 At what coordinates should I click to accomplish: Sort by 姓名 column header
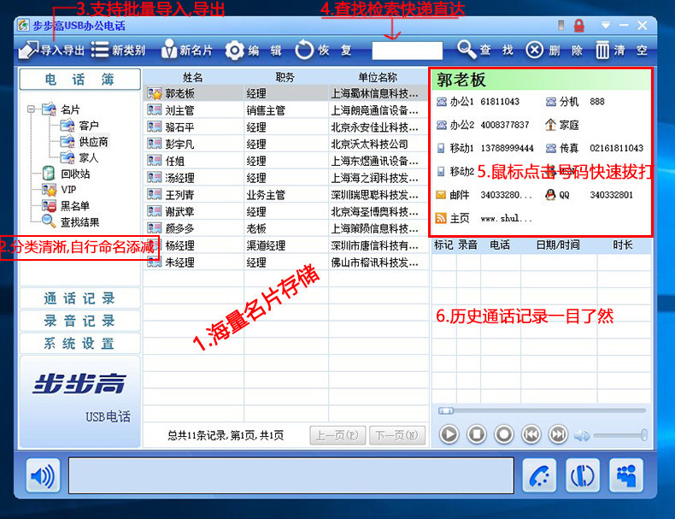click(x=193, y=77)
